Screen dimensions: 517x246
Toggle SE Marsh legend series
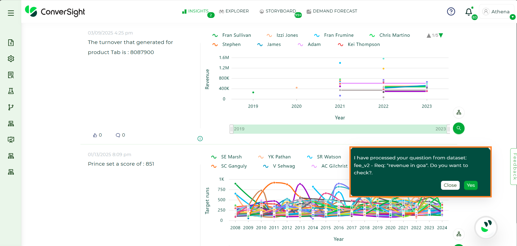coord(226,157)
